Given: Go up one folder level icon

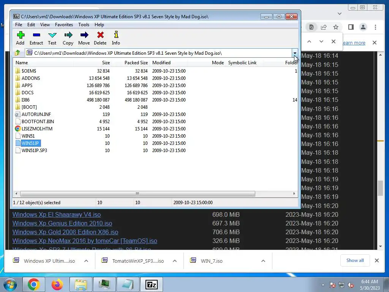Looking at the screenshot, I should pyautogui.click(x=17, y=53).
